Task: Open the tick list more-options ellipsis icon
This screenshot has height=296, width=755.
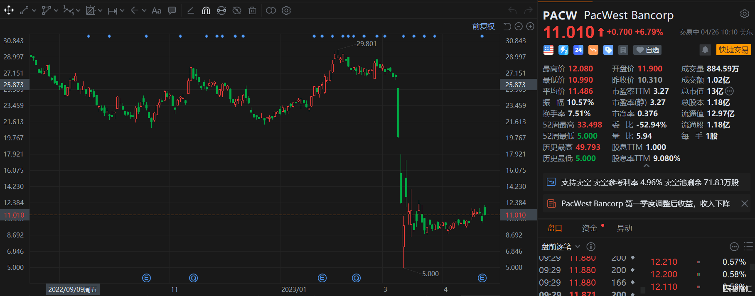Action: coord(734,247)
